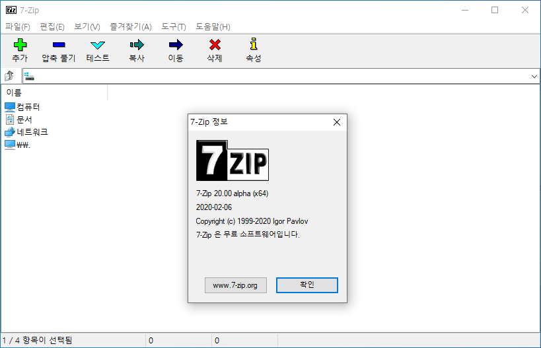Click the address path input field

[281, 76]
